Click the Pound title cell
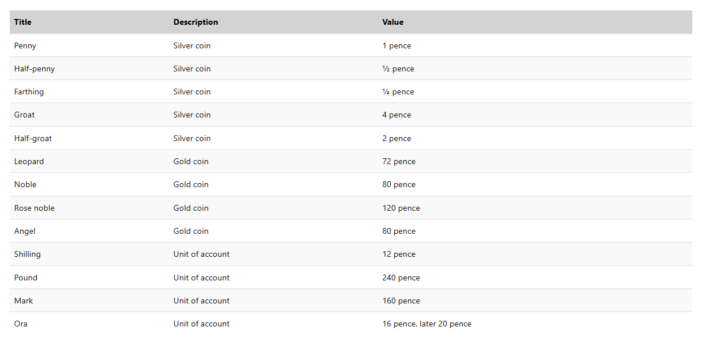 click(26, 278)
